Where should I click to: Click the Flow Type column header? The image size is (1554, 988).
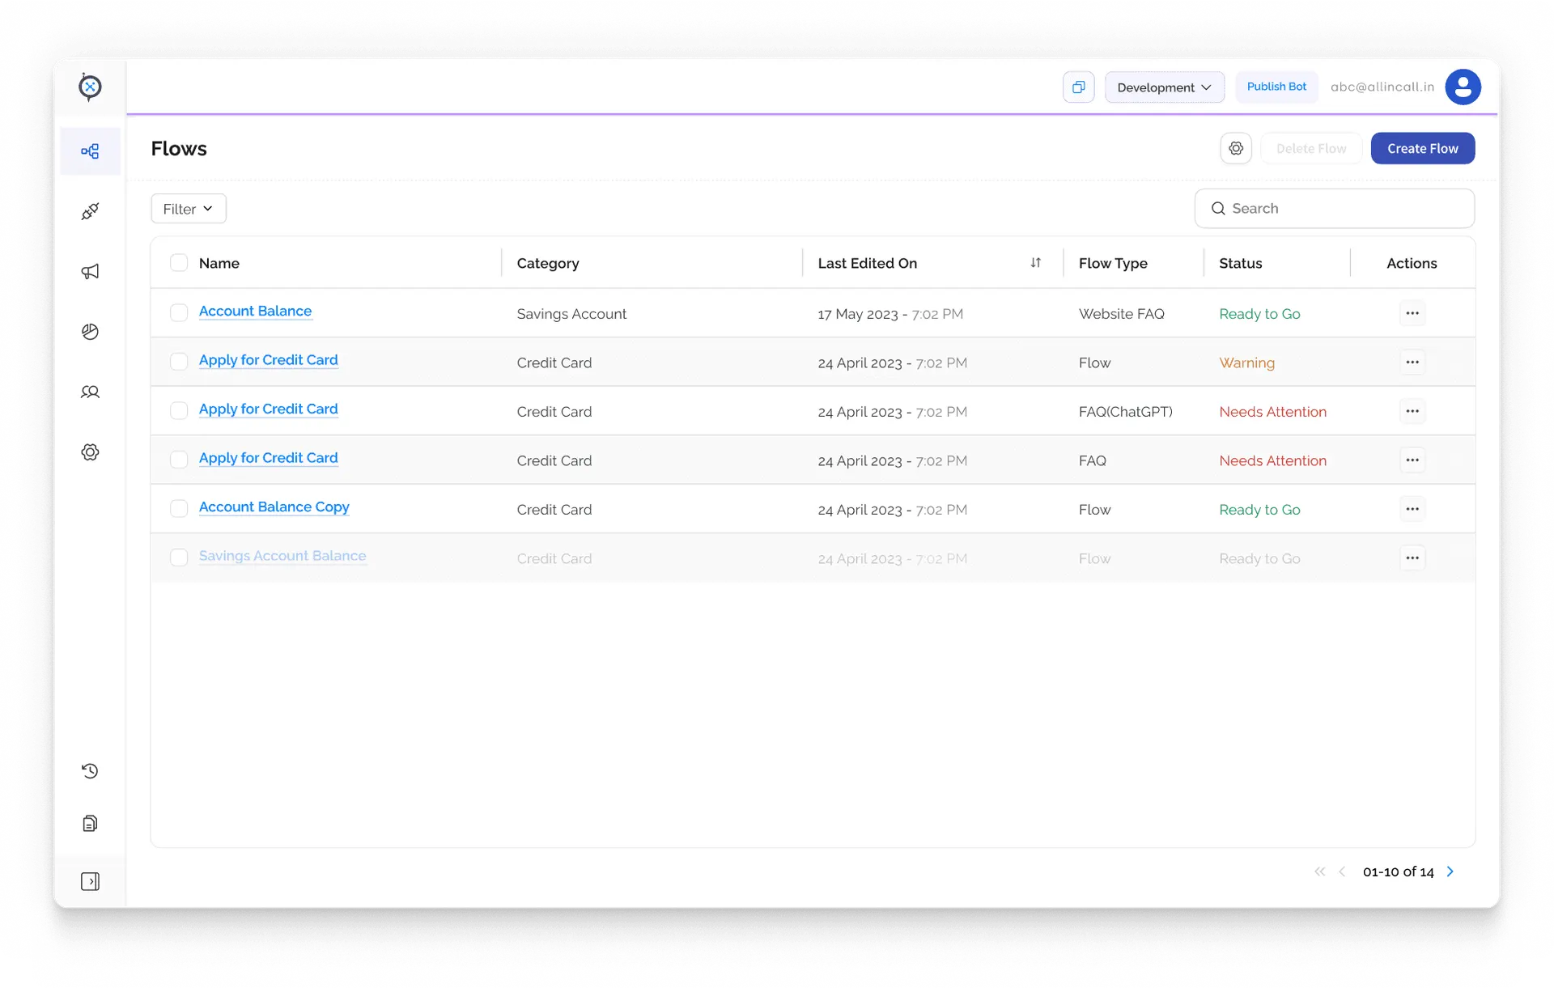coord(1113,264)
